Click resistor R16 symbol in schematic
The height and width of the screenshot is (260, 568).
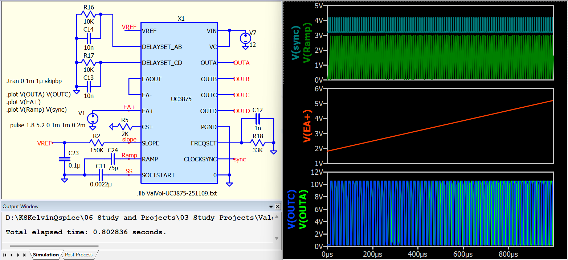[89, 15]
